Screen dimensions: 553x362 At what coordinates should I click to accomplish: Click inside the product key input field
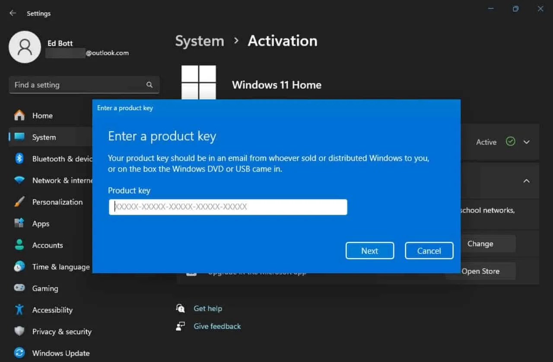coord(228,207)
